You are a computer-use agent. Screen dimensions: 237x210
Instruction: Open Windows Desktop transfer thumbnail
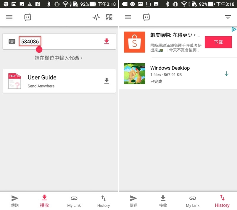[135, 74]
